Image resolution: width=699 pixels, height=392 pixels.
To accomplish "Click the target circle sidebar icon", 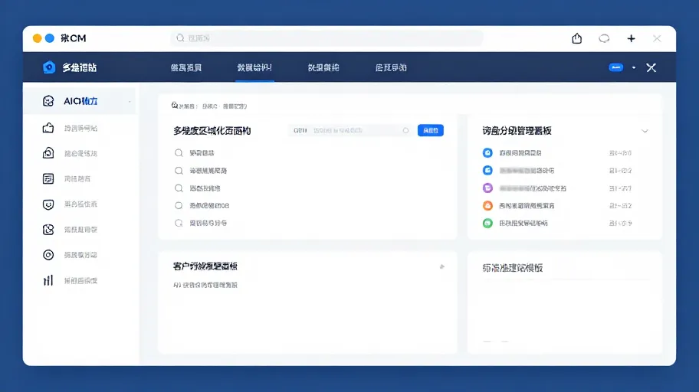I will tap(48, 255).
